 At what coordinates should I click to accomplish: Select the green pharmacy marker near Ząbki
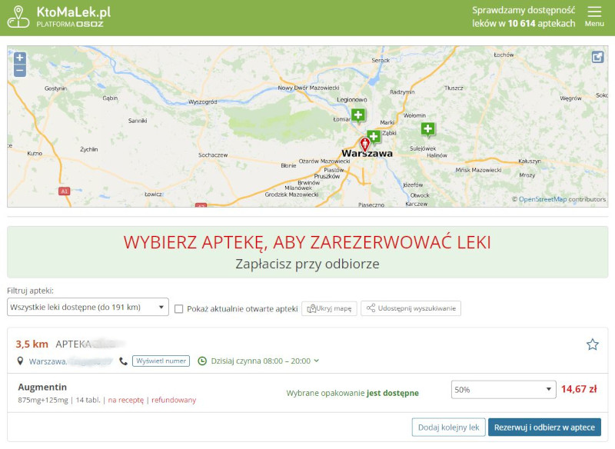coord(374,135)
